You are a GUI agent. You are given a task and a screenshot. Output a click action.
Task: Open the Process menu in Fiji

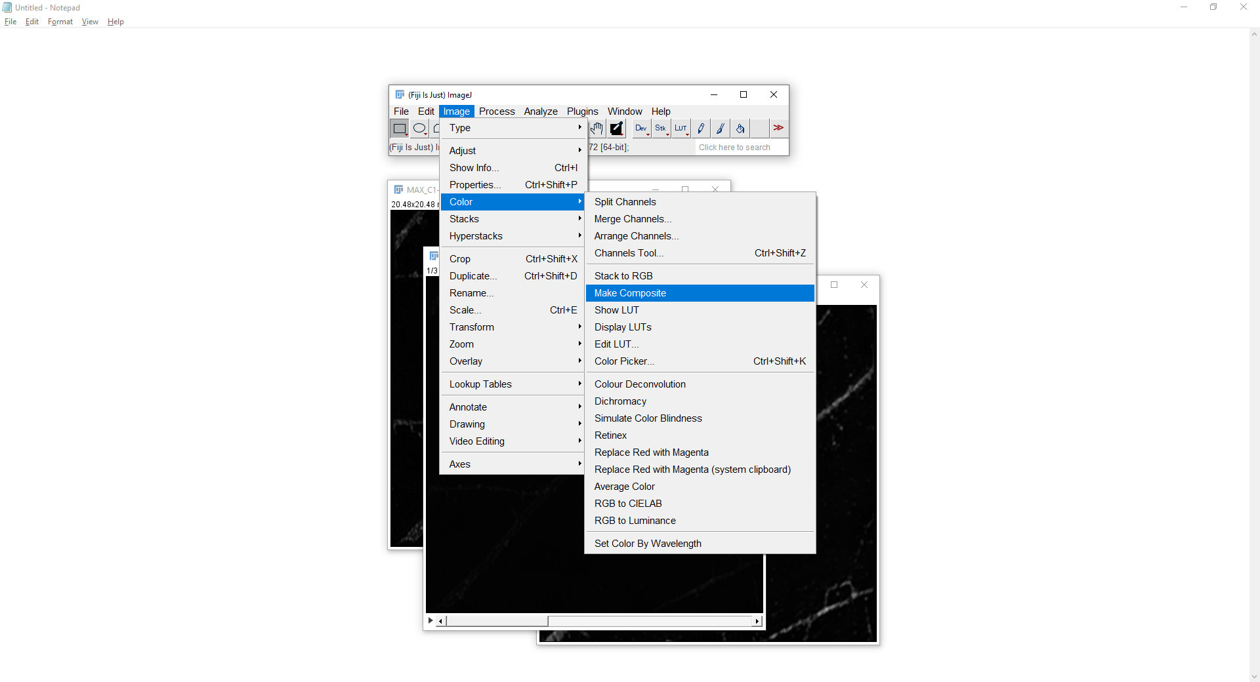click(497, 111)
